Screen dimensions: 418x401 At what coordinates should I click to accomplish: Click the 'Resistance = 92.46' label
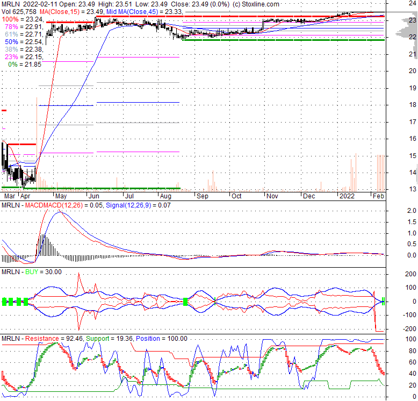pyautogui.click(x=53, y=338)
